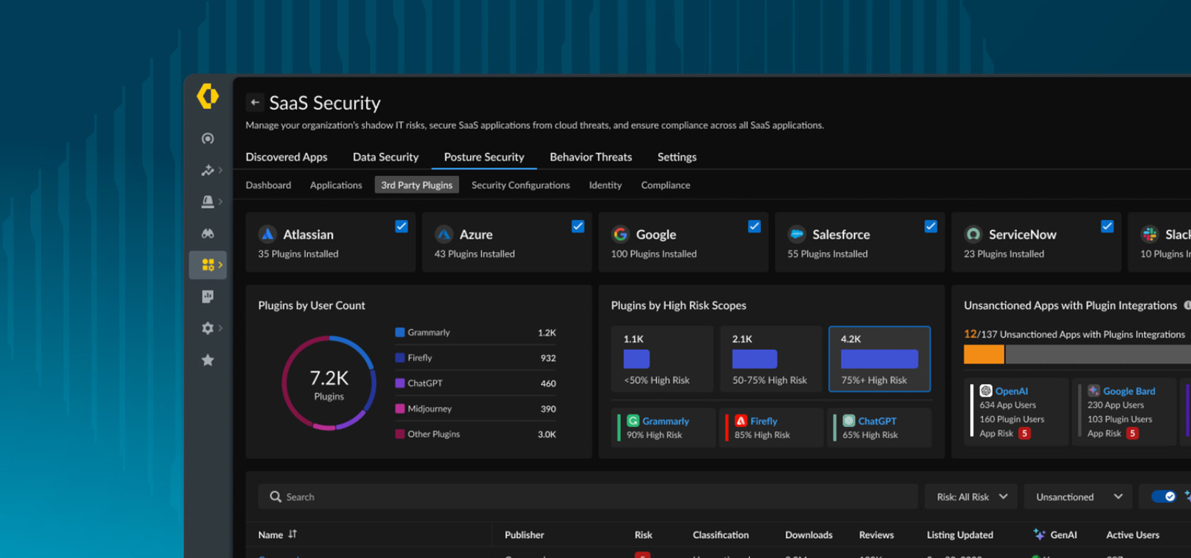Screen dimensions: 1191x558
Task: Select the plugins/apps icon in the sidebar
Action: 205,264
